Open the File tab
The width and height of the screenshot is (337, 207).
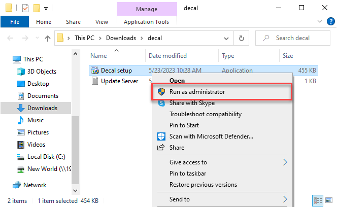[15, 22]
